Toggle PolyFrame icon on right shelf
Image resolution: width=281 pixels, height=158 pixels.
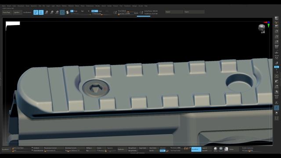277,97
